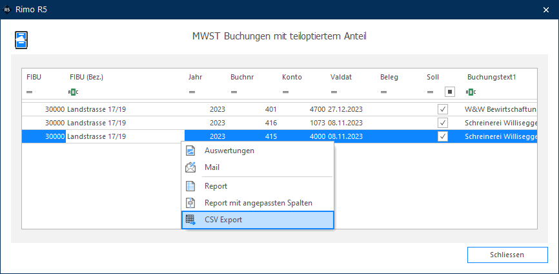Select Report in the context menu
Image resolution: width=559 pixels, height=274 pixels.
258,186
